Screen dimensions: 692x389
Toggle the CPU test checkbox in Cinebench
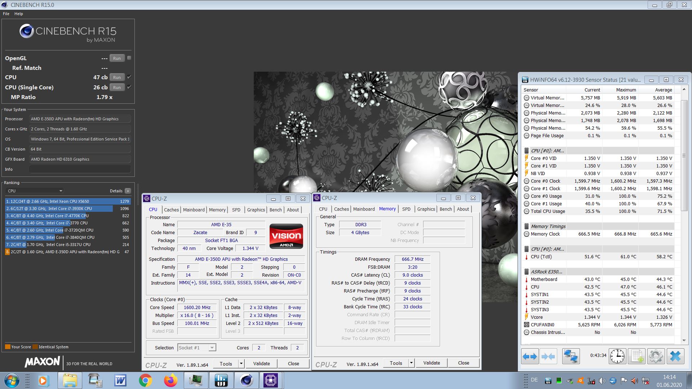[129, 77]
